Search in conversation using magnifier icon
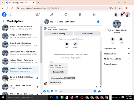Viewport: 134px width, 100px height. [x=121, y=39]
